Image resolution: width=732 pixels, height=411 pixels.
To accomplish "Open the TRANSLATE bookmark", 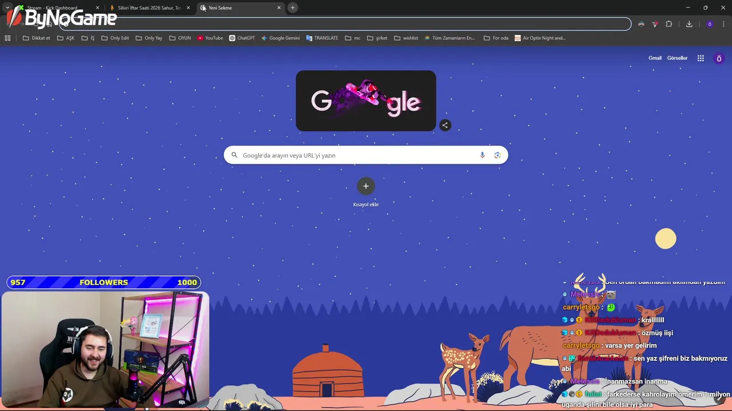I will (322, 38).
